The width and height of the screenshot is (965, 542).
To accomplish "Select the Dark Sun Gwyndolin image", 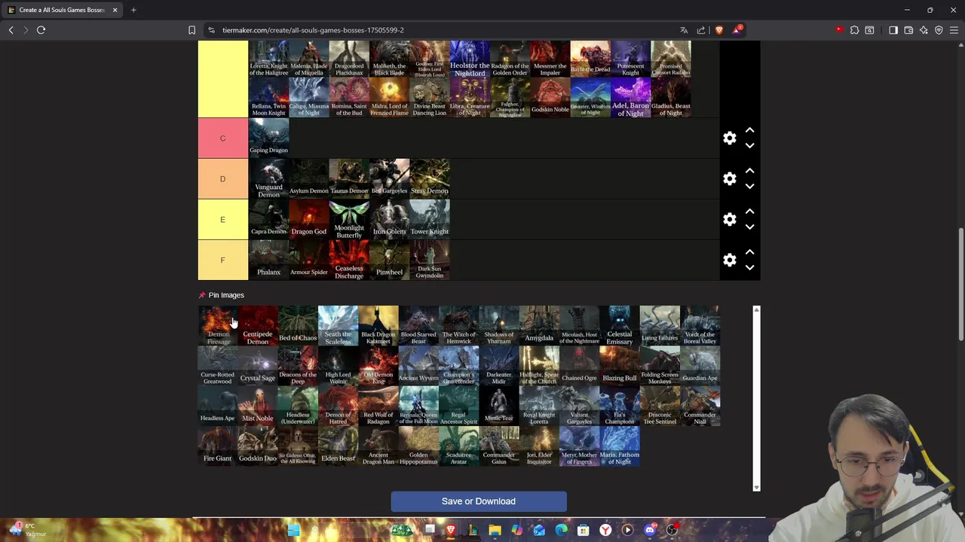I will click(x=430, y=260).
